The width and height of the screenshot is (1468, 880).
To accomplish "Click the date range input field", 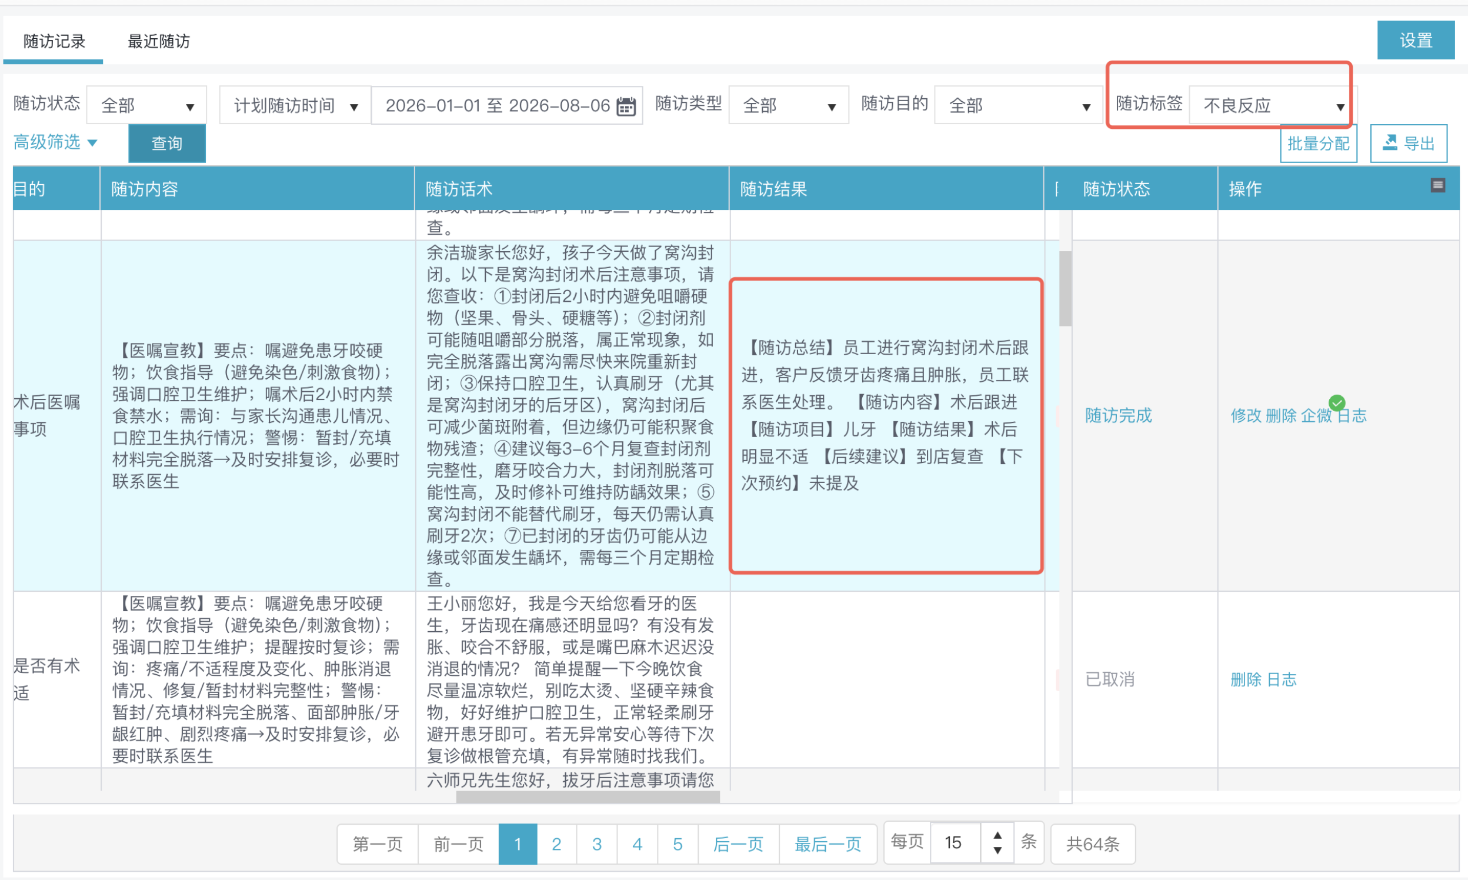I will (508, 105).
